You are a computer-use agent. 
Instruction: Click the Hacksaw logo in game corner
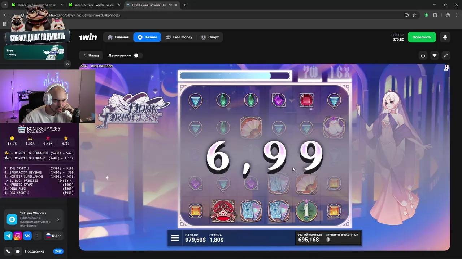[446, 67]
